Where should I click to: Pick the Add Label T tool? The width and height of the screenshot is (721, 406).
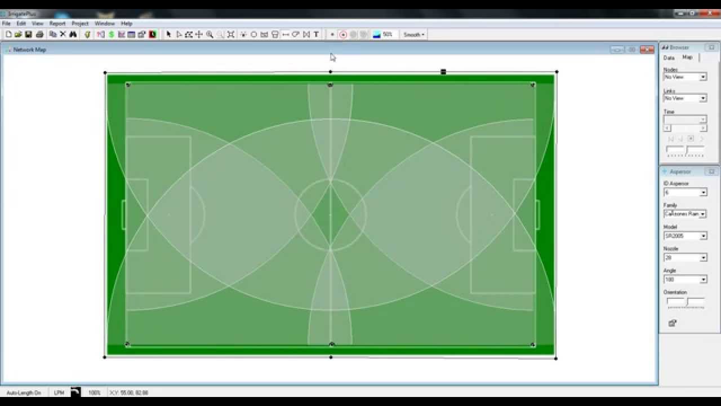click(x=317, y=34)
